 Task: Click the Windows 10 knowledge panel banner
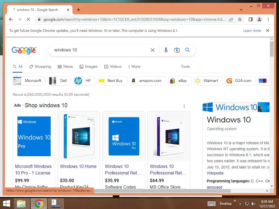pyautogui.click(x=236, y=107)
